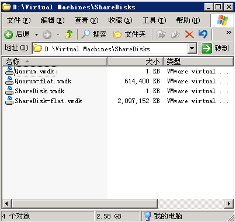Click the 2,097,152 KB size value
The width and height of the screenshot is (236, 222).
[x=138, y=101]
